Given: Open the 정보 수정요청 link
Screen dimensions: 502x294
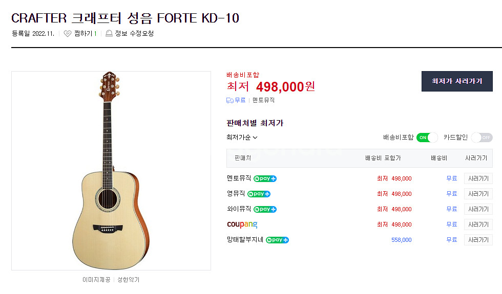Looking at the screenshot, I should tap(134, 34).
